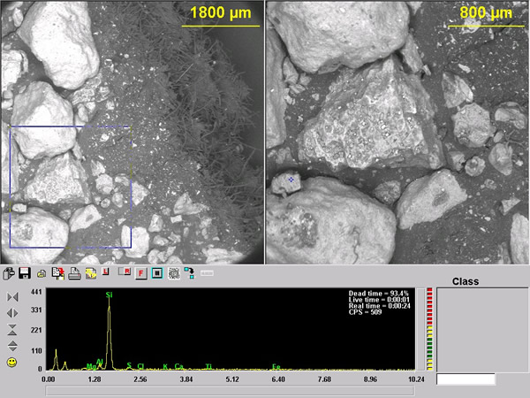Click the red L toolbar icon
The width and height of the screenshot is (530, 398).
click(106, 272)
